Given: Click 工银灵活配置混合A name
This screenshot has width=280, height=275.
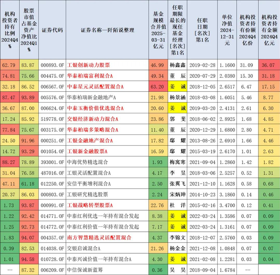Looking at the screenshot, I should point(89,173).
